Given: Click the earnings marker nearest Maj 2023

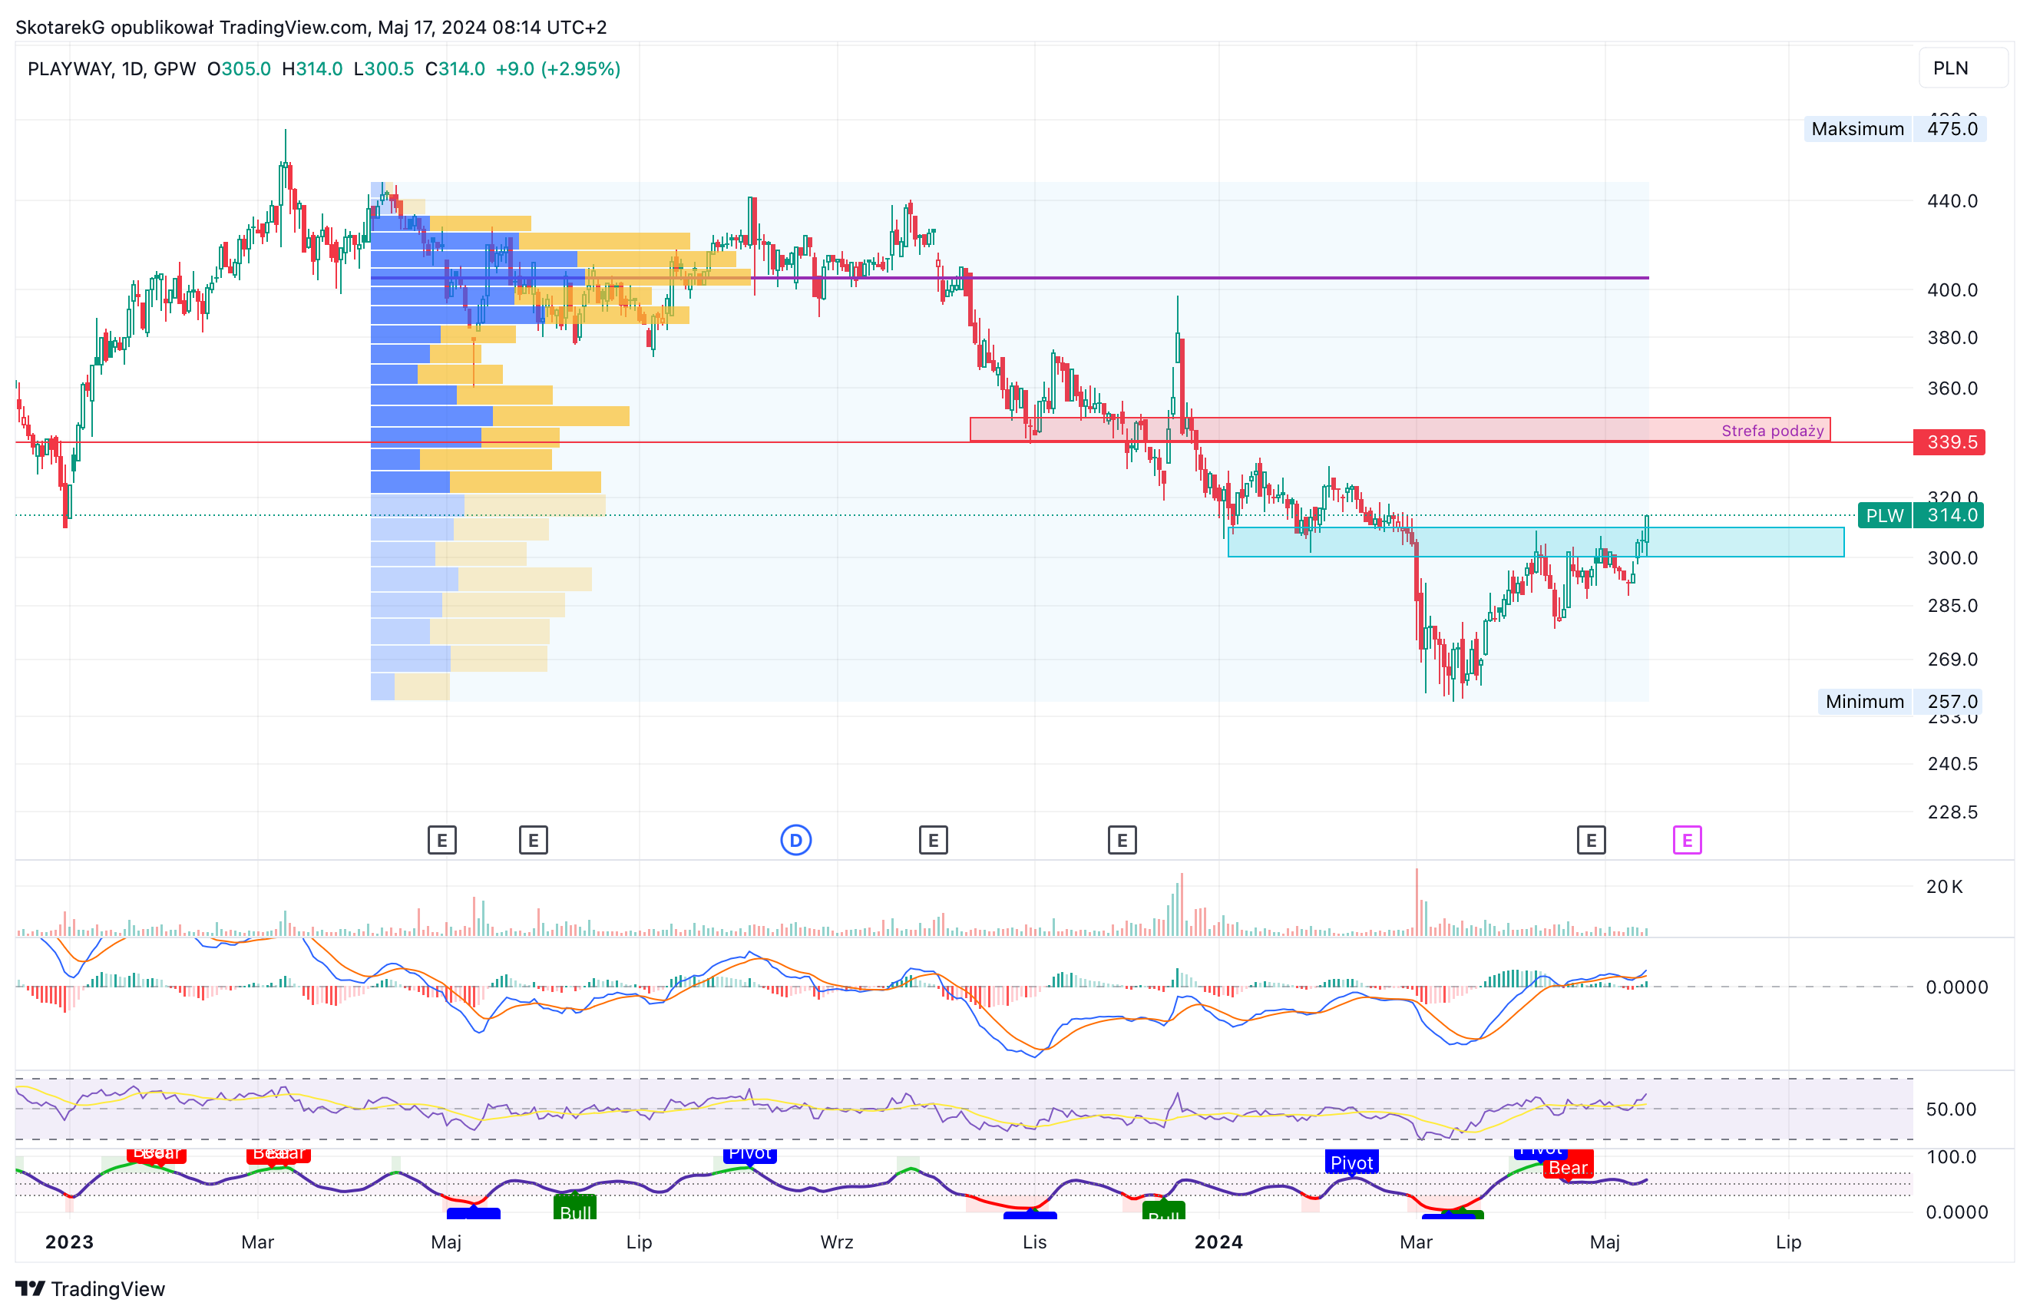Looking at the screenshot, I should 441,840.
